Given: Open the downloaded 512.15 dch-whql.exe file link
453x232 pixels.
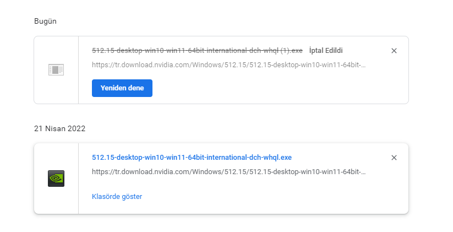Looking at the screenshot, I should pos(192,158).
